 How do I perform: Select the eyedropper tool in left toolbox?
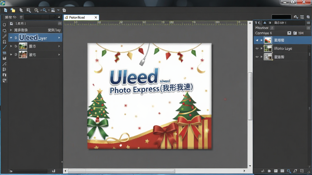(x=4, y=36)
